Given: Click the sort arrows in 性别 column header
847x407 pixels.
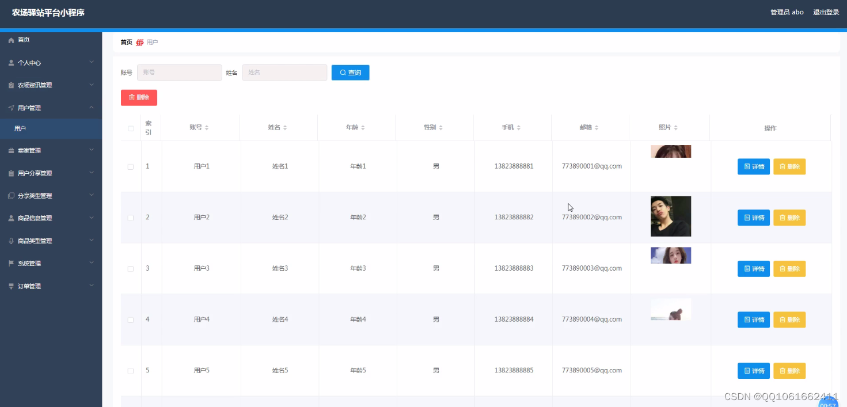Looking at the screenshot, I should click(x=441, y=128).
